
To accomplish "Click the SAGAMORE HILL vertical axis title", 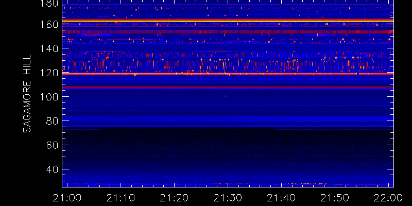I will click(x=27, y=94).
